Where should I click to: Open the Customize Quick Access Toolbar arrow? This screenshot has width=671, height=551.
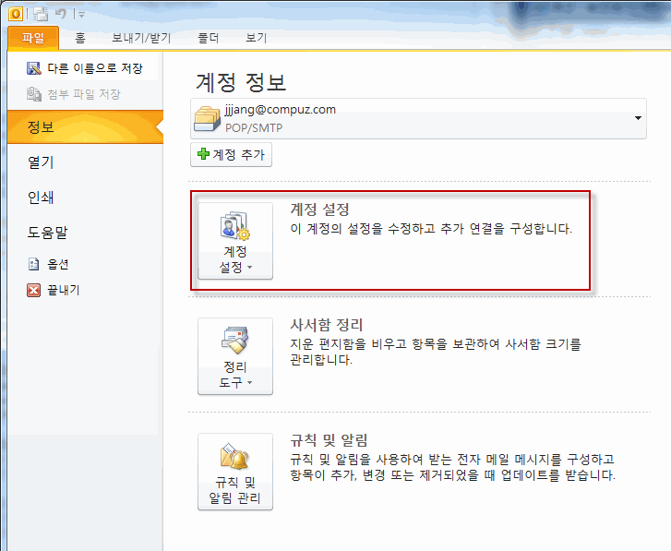click(x=81, y=15)
